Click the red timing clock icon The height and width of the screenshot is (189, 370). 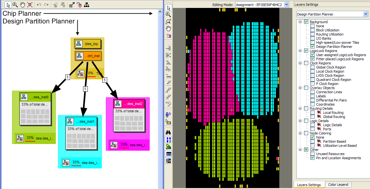coord(79,4)
